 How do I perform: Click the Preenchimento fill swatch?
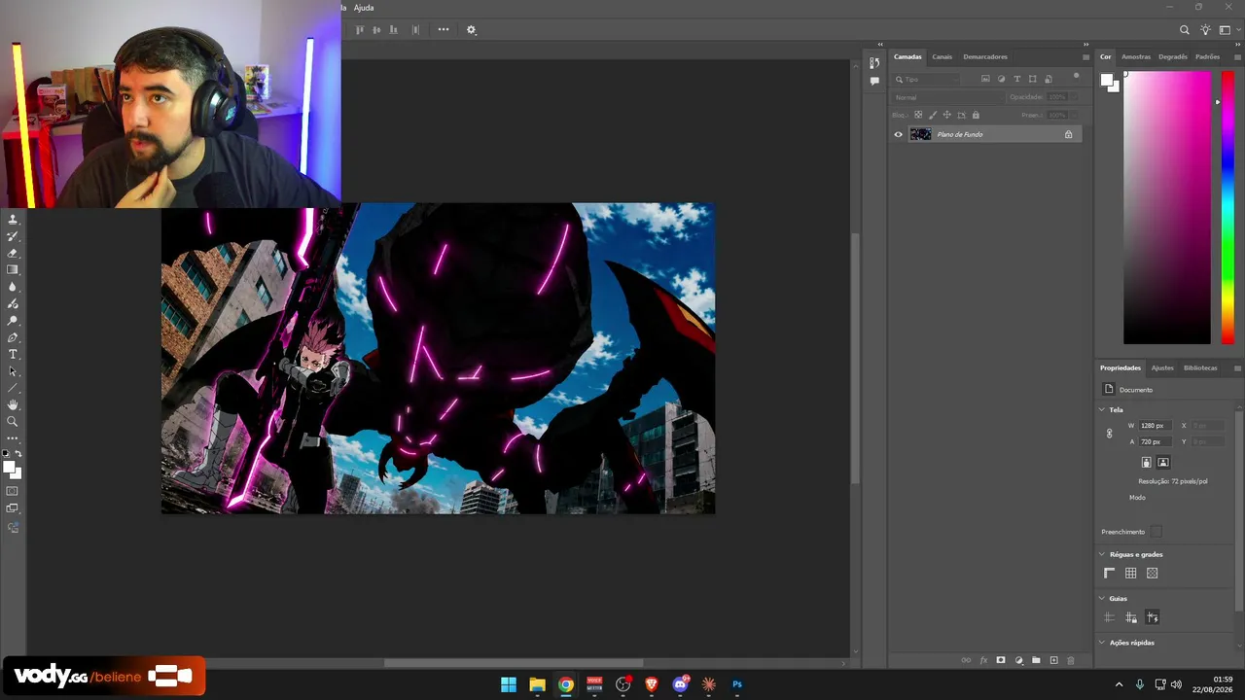tap(1156, 532)
